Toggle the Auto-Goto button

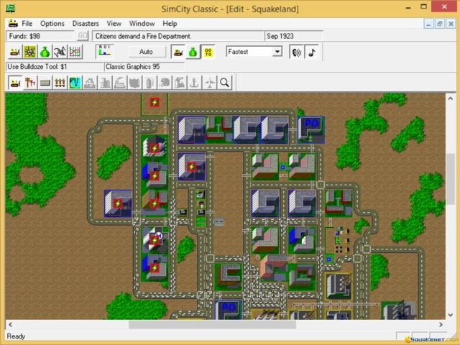click(x=208, y=52)
